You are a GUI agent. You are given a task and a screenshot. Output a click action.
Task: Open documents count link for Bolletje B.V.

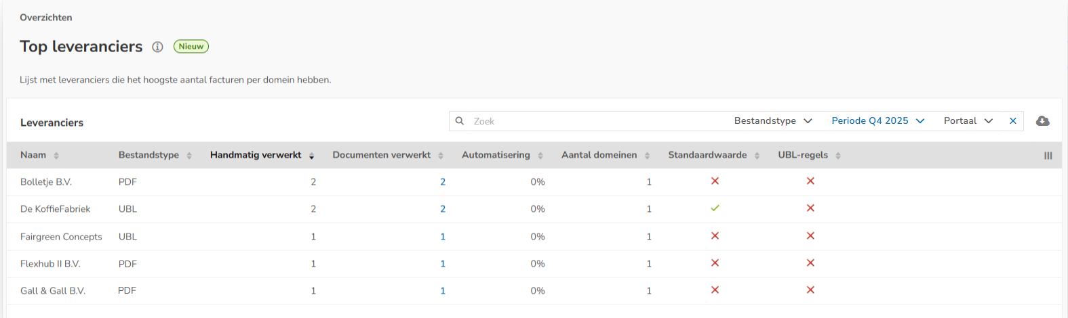443,182
